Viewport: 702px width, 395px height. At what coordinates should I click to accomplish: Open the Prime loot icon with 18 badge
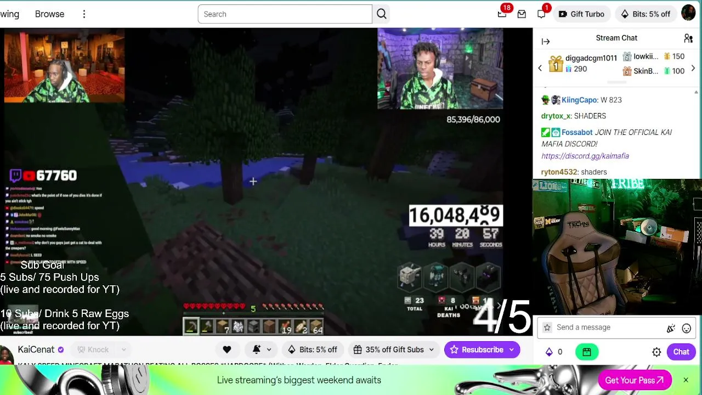[x=502, y=14]
